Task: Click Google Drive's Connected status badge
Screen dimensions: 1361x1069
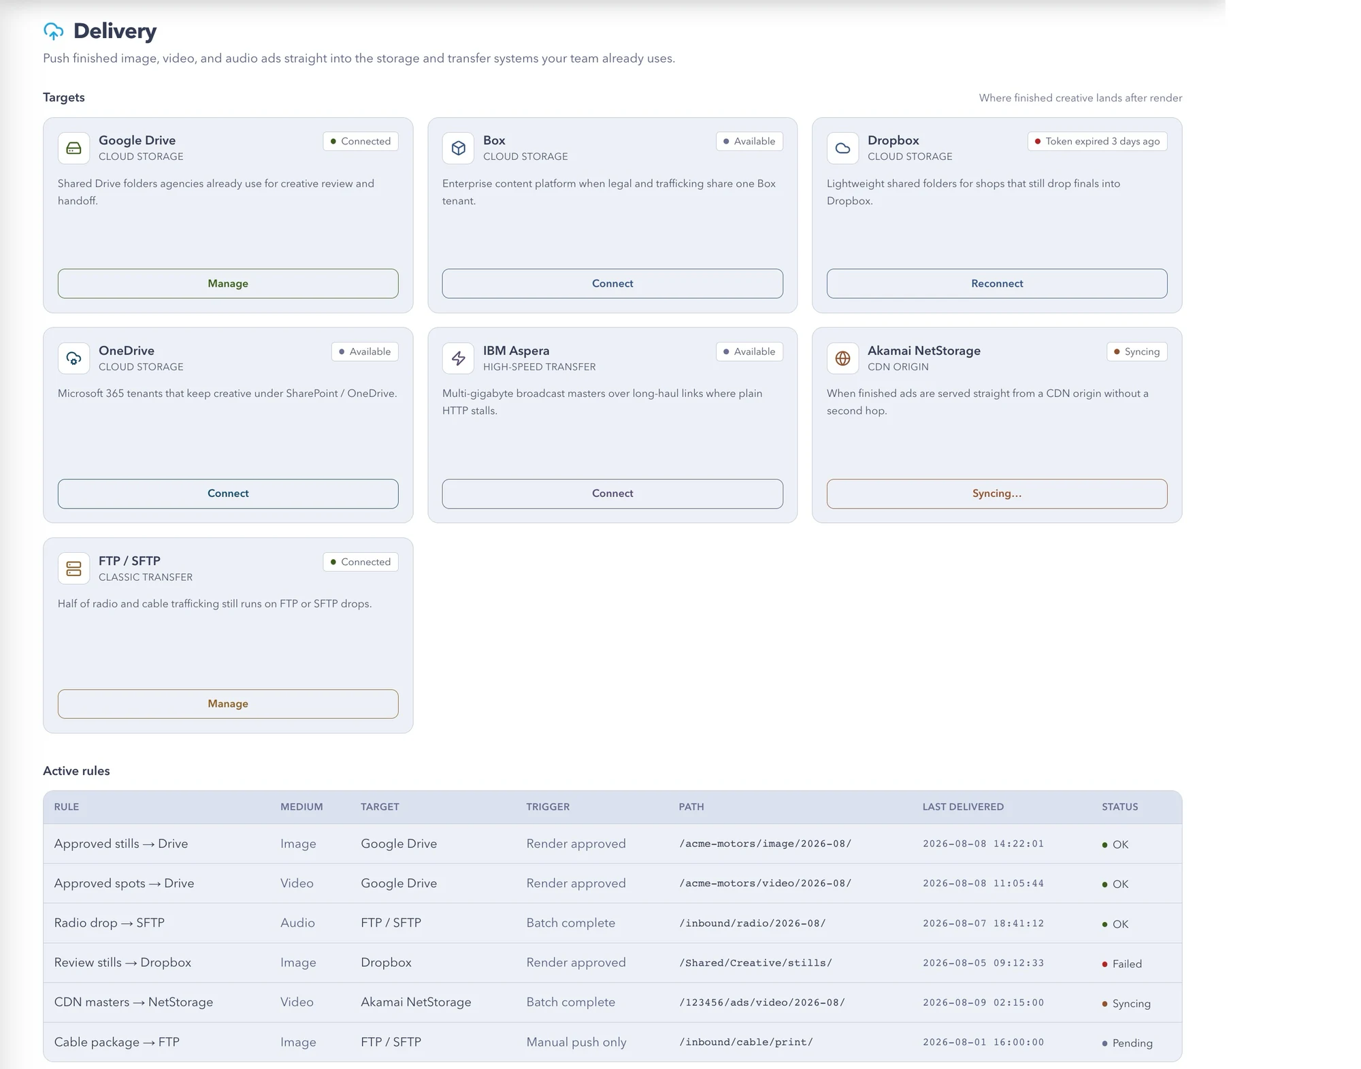Action: pyautogui.click(x=361, y=141)
